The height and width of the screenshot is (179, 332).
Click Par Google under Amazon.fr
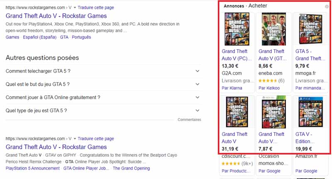pos(306,171)
